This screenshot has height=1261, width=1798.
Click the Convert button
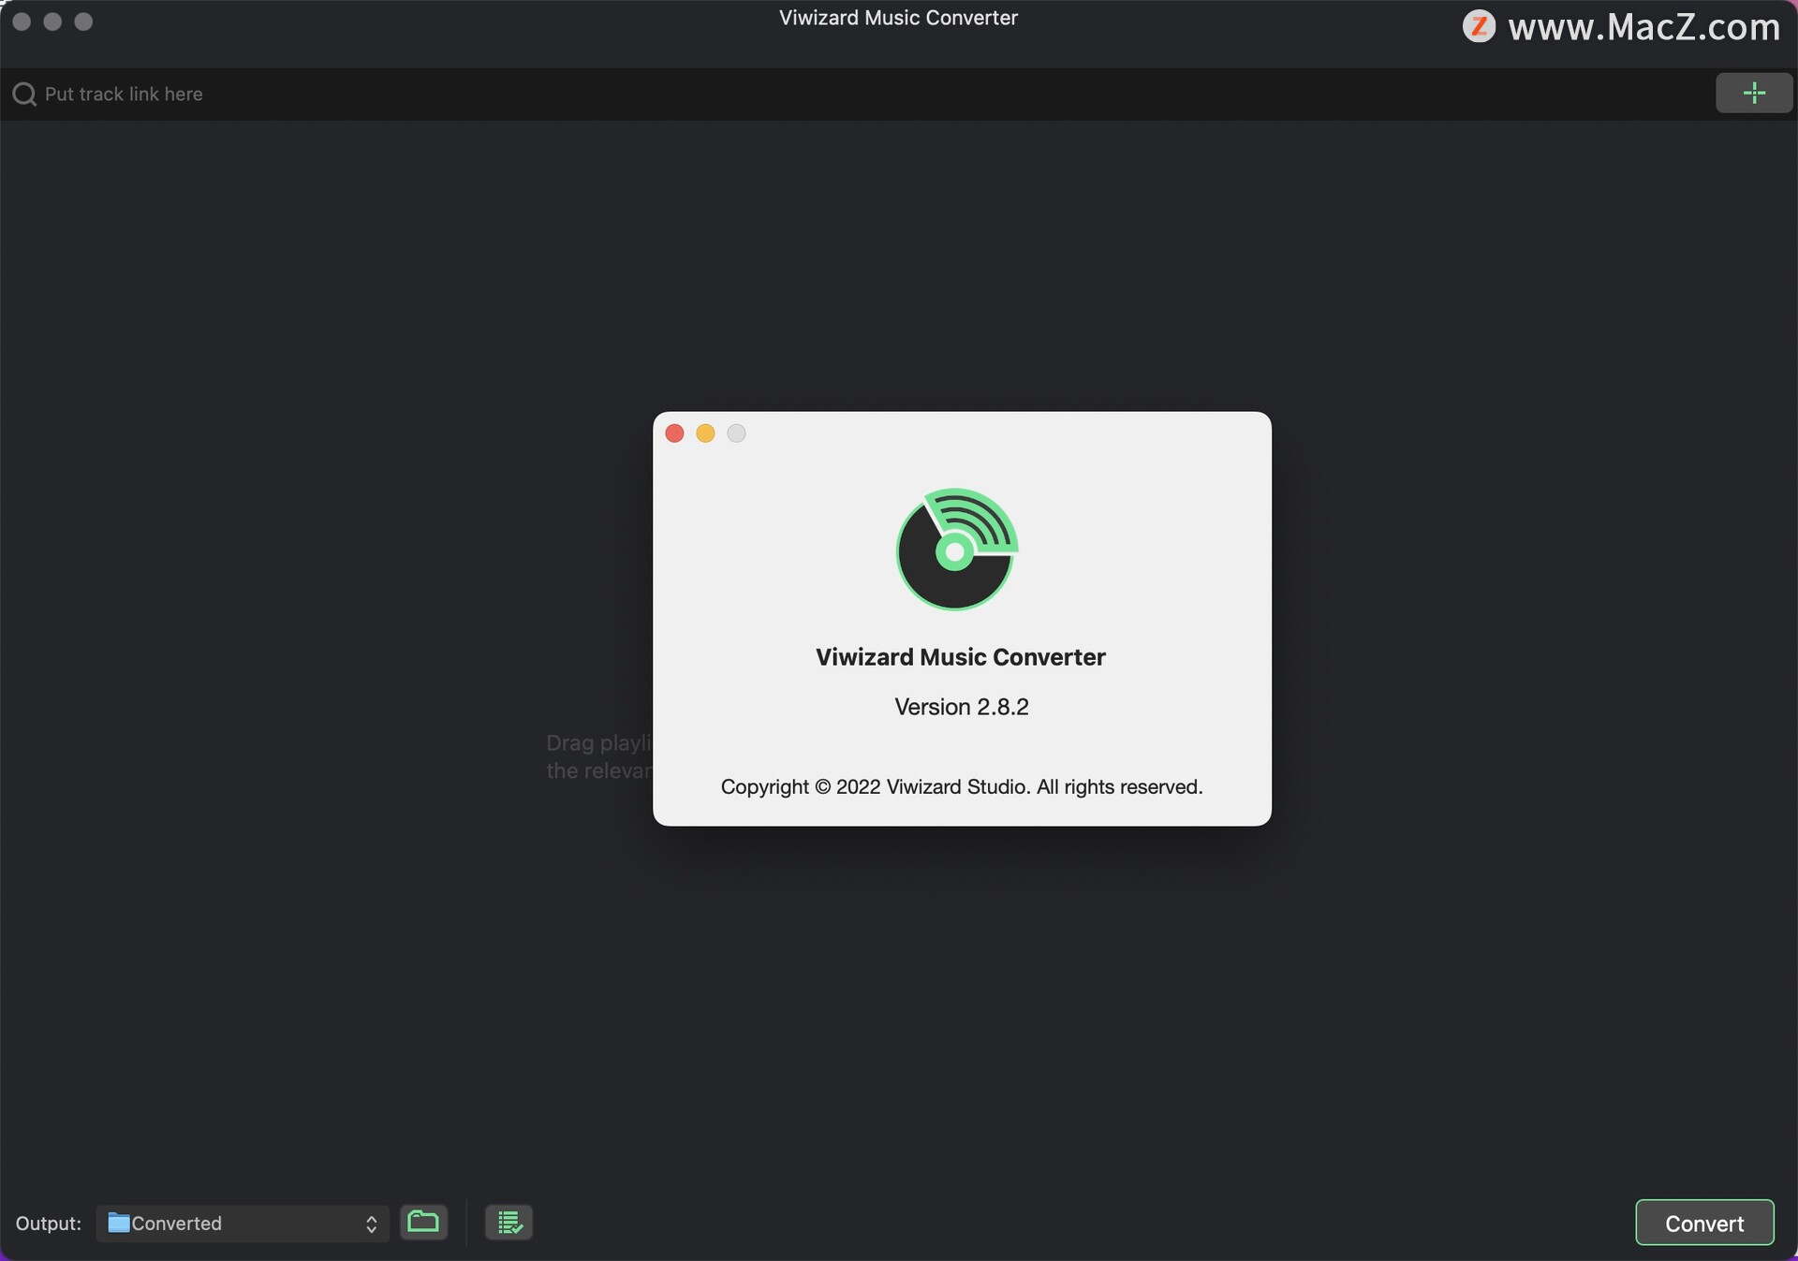tap(1704, 1223)
